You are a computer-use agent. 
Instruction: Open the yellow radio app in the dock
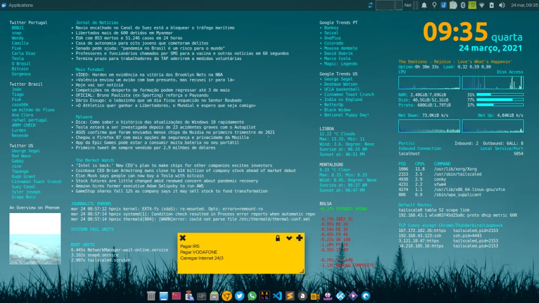point(315,296)
